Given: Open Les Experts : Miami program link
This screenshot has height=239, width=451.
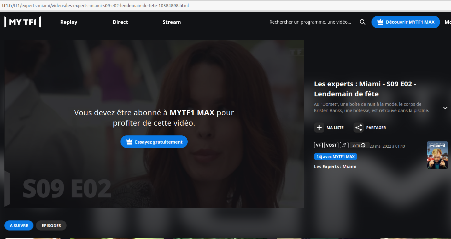Looking at the screenshot, I should [x=335, y=167].
